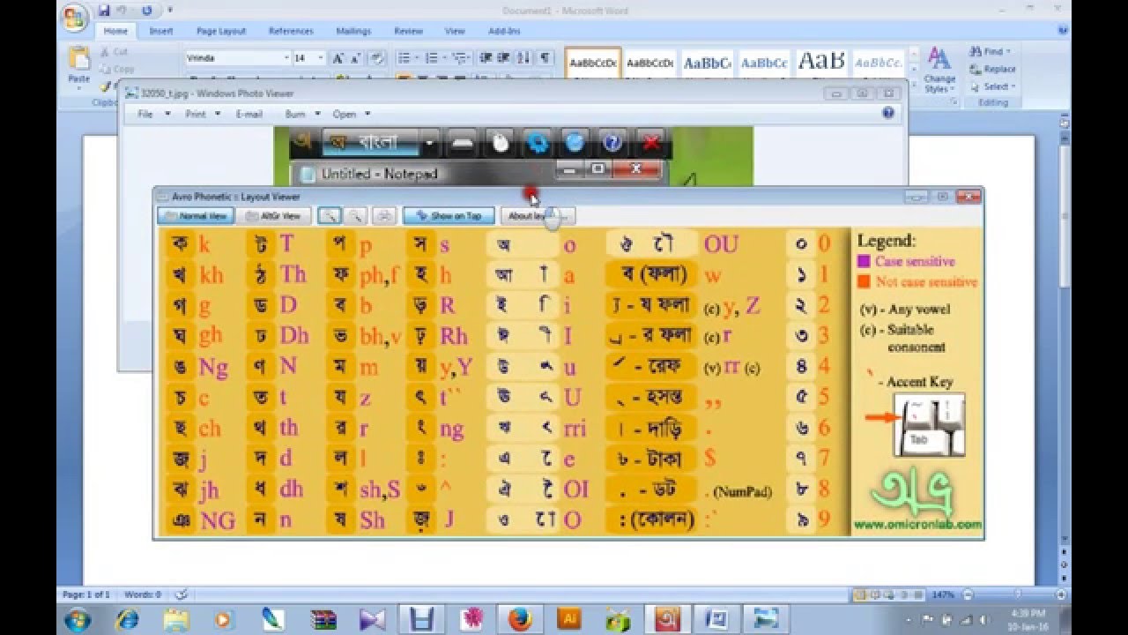Select AltGr View in Layout Viewer
1128x635 pixels.
click(275, 215)
